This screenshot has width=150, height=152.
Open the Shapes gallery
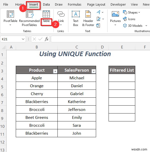(x=131, y=12)
